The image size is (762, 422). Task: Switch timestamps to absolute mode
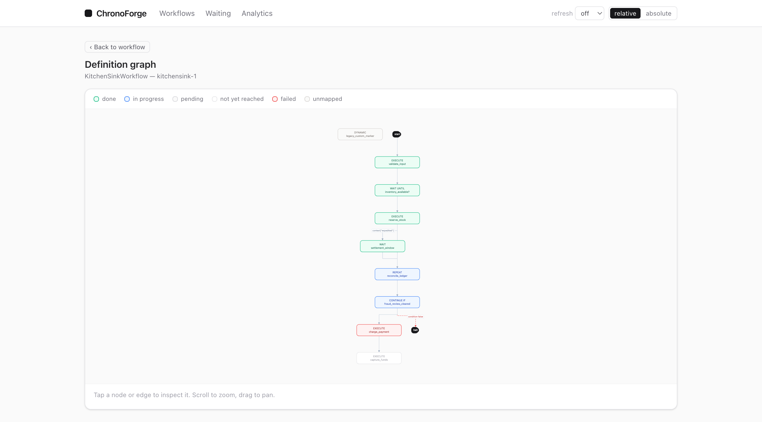[658, 13]
